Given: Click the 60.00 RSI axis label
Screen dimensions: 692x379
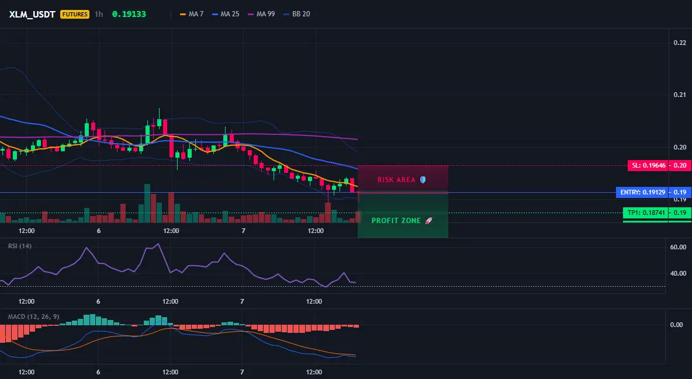Looking at the screenshot, I should tap(679, 247).
